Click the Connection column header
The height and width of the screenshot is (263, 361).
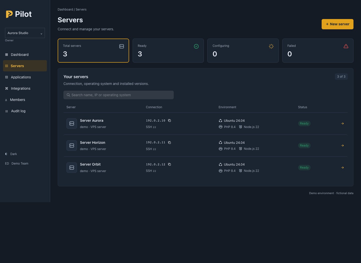(154, 107)
